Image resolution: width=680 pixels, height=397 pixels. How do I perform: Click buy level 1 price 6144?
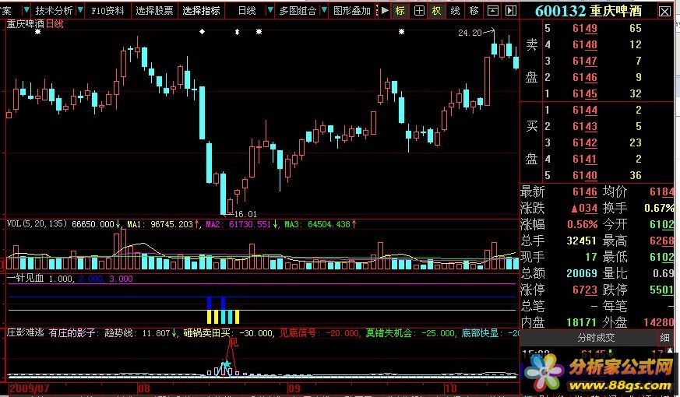pos(585,110)
